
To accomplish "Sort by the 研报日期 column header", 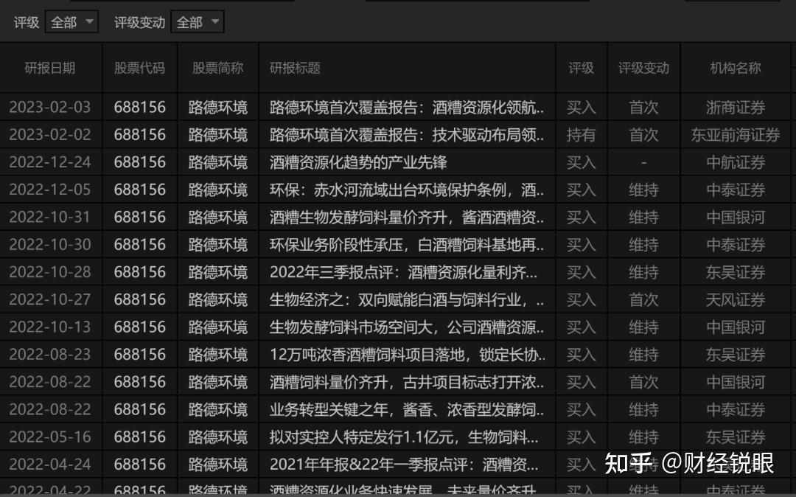I will (50, 67).
